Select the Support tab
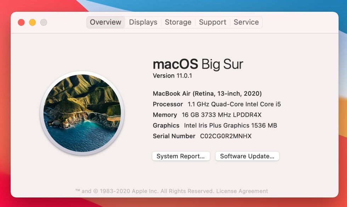347x207 pixels. coord(212,22)
